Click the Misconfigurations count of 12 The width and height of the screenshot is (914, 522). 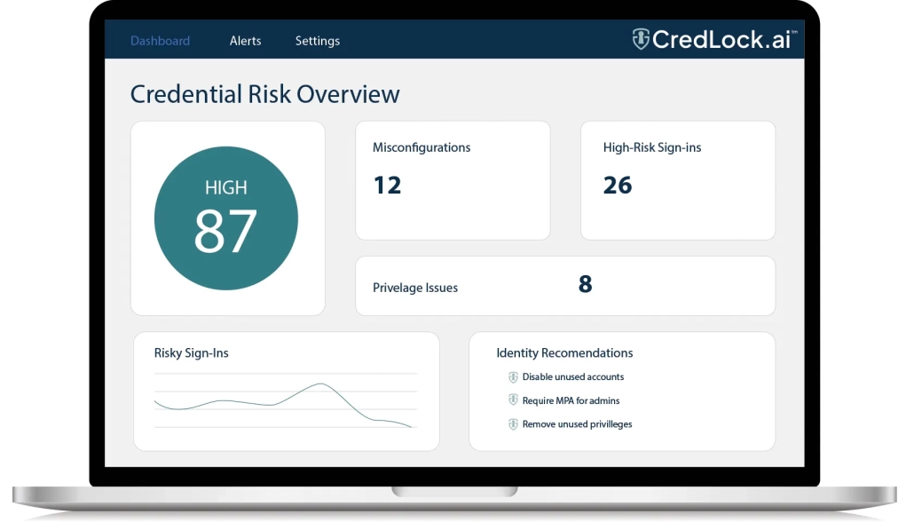pyautogui.click(x=387, y=185)
